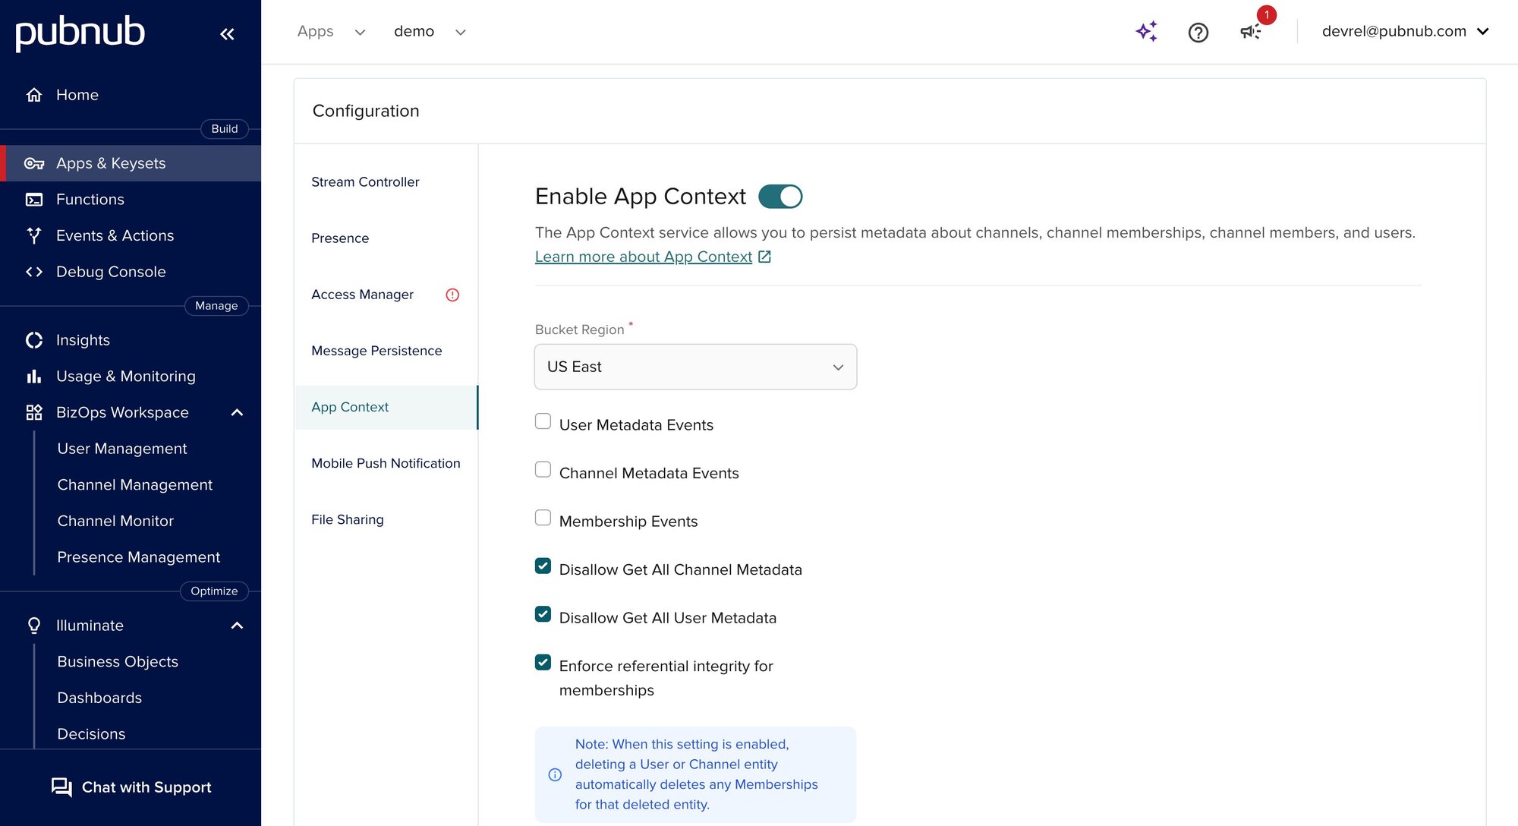The width and height of the screenshot is (1518, 826).
Task: Enable Membership Events checkbox
Action: (543, 518)
